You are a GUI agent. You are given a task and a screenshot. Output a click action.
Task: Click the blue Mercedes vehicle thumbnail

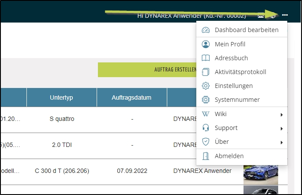pos(260,174)
